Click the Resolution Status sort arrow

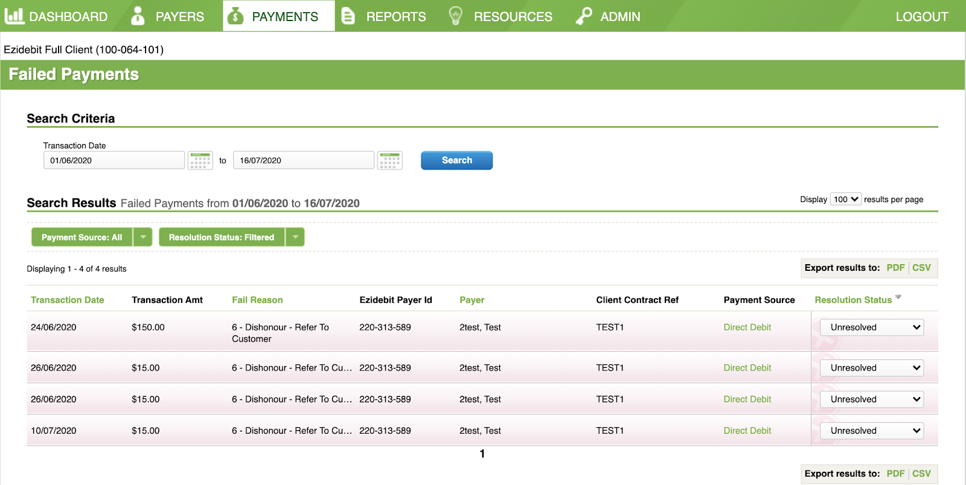pyautogui.click(x=898, y=297)
